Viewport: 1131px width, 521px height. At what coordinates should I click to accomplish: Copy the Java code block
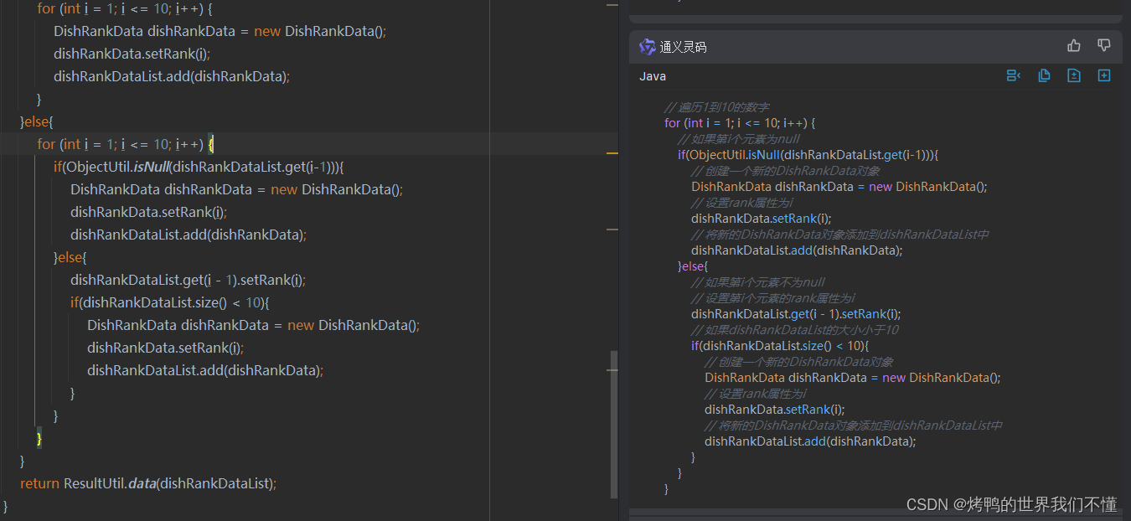[x=1044, y=75]
